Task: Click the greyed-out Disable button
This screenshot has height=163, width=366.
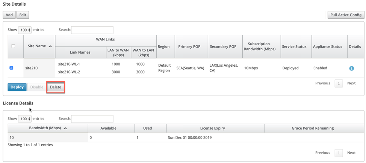Action: (37, 87)
